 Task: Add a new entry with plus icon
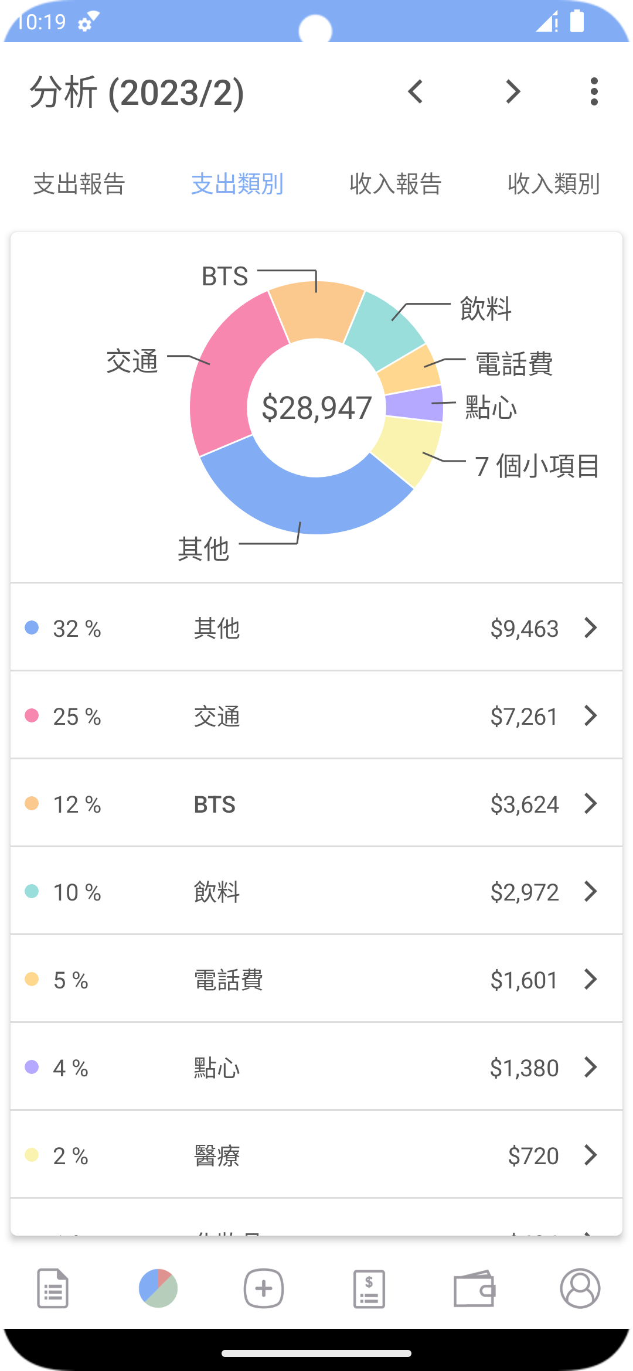[x=264, y=1288]
